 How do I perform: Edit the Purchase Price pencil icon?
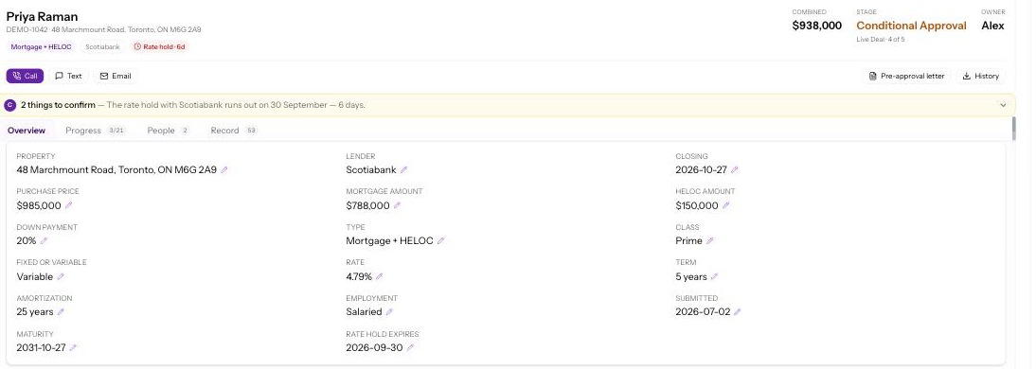69,205
